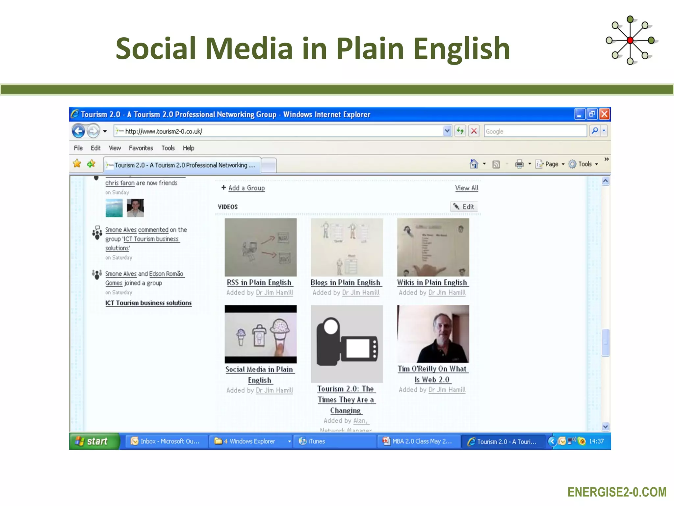Click the red Stop loading icon
Viewport: 674px width, 506px height.
[x=474, y=131]
